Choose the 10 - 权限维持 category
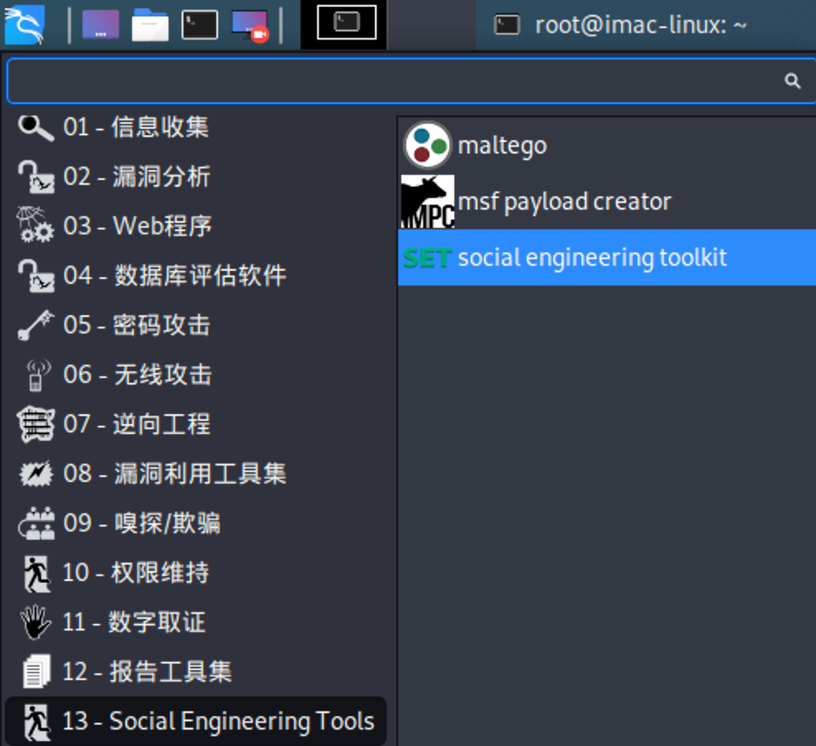The height and width of the screenshot is (746, 816). click(x=197, y=573)
